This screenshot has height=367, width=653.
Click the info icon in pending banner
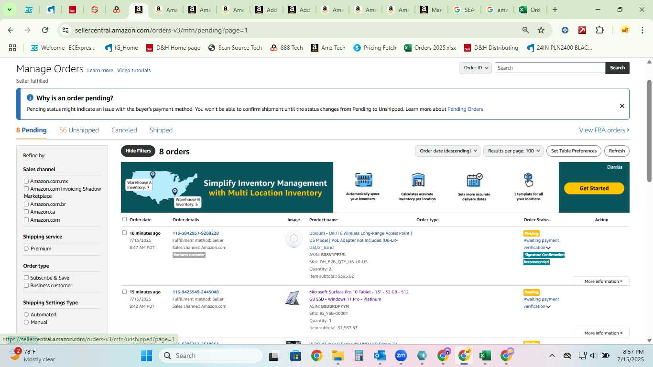click(30, 97)
